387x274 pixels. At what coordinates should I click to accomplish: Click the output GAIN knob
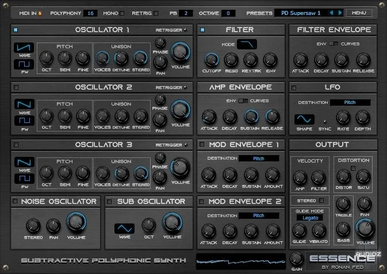tap(296, 259)
